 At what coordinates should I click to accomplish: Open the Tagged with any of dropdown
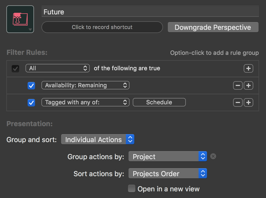pyautogui.click(x=85, y=102)
